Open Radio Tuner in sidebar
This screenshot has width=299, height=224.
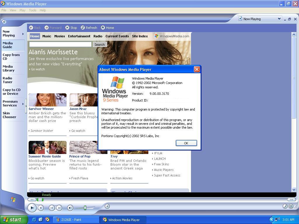13,80
